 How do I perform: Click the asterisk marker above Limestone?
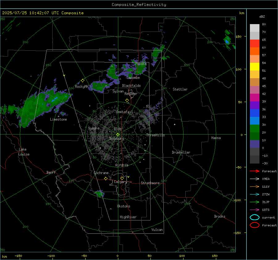pyautogui.click(x=58, y=117)
